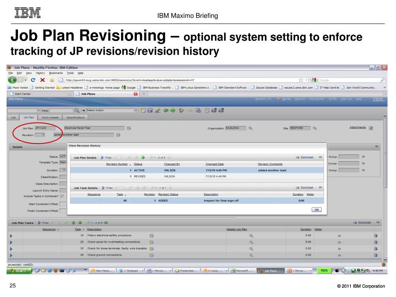Open the Work Assets tab
The width and height of the screenshot is (396, 297).
(50, 118)
